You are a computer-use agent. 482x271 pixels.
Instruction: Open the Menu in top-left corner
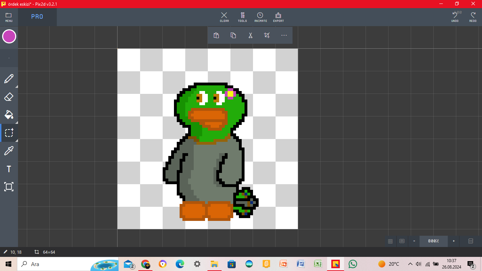point(9,17)
